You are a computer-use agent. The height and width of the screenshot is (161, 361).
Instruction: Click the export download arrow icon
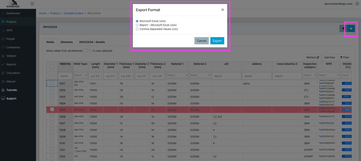pyautogui.click(x=351, y=29)
